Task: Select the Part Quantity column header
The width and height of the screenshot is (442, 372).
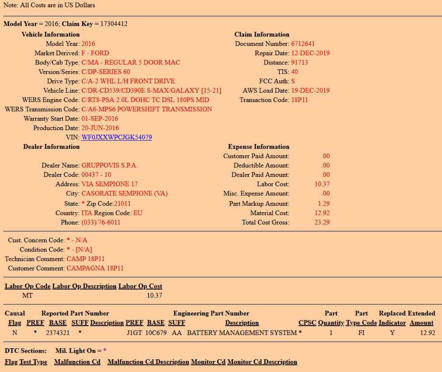Action: click(x=331, y=323)
